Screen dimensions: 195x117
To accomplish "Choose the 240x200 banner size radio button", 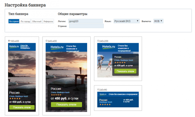I will coord(98,41).
